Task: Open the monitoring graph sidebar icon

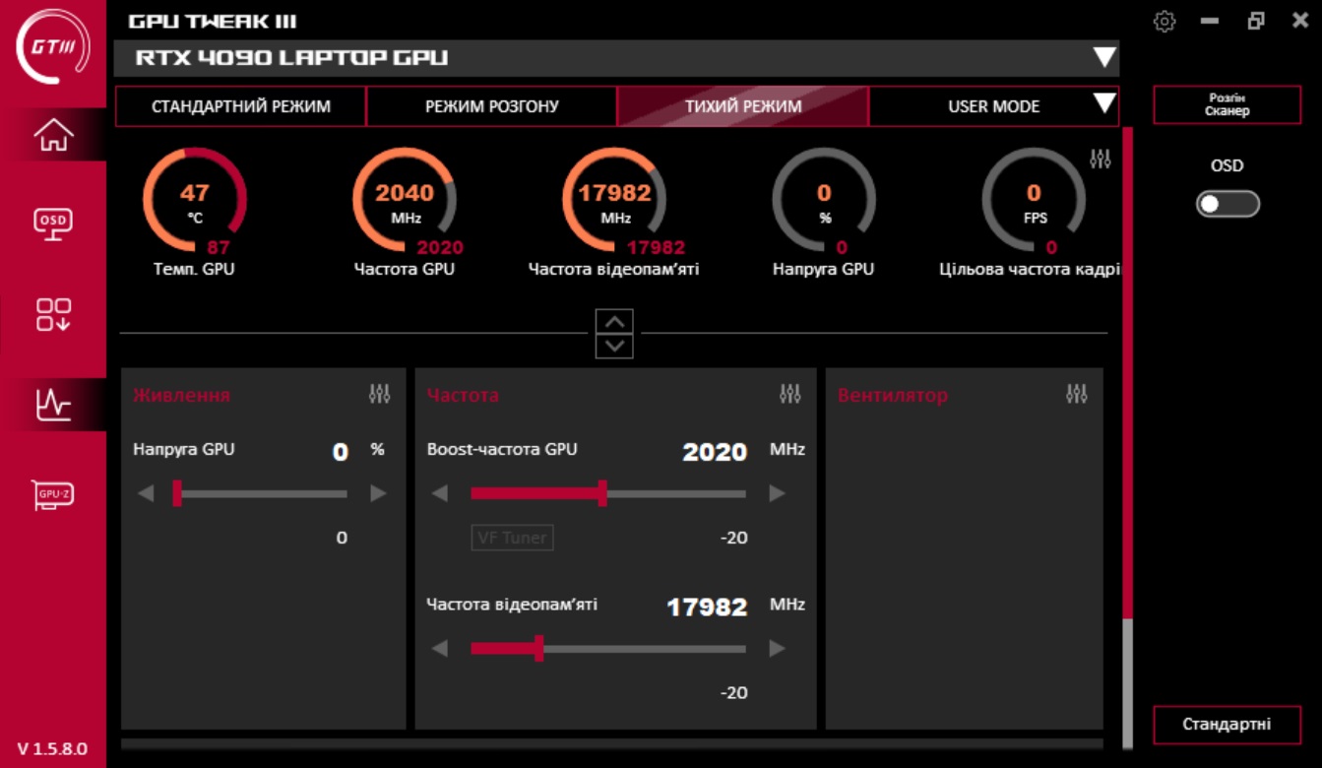Action: tap(53, 404)
